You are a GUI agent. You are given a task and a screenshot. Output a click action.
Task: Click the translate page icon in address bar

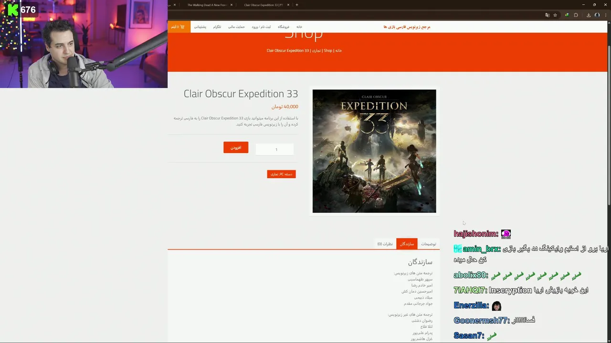[x=547, y=15]
